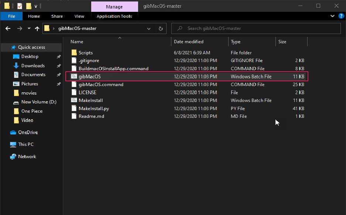Click the New Volume (D:) drive icon
This screenshot has width=346, height=215.
pos(16,102)
